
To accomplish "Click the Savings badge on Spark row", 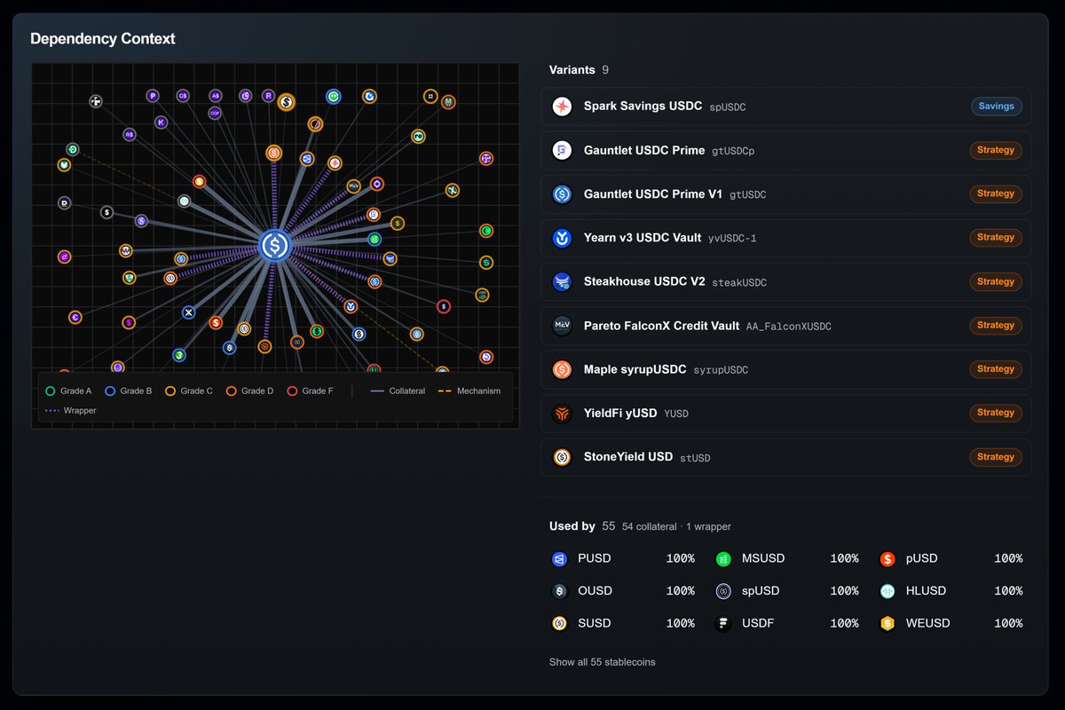I will 996,106.
